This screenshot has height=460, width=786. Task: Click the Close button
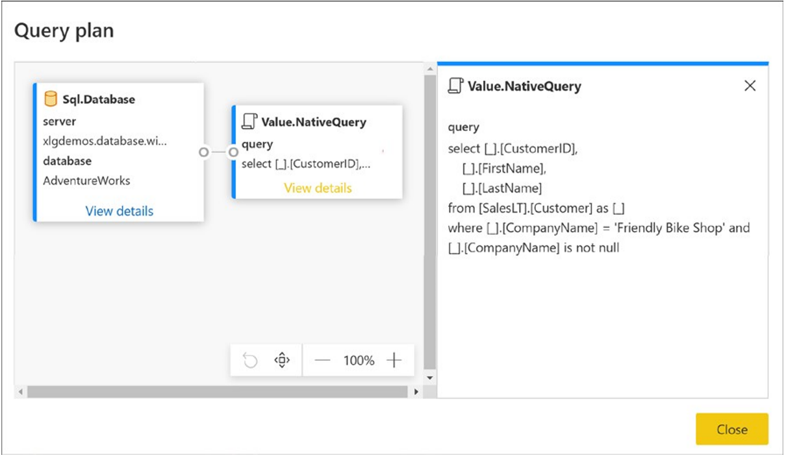point(732,430)
